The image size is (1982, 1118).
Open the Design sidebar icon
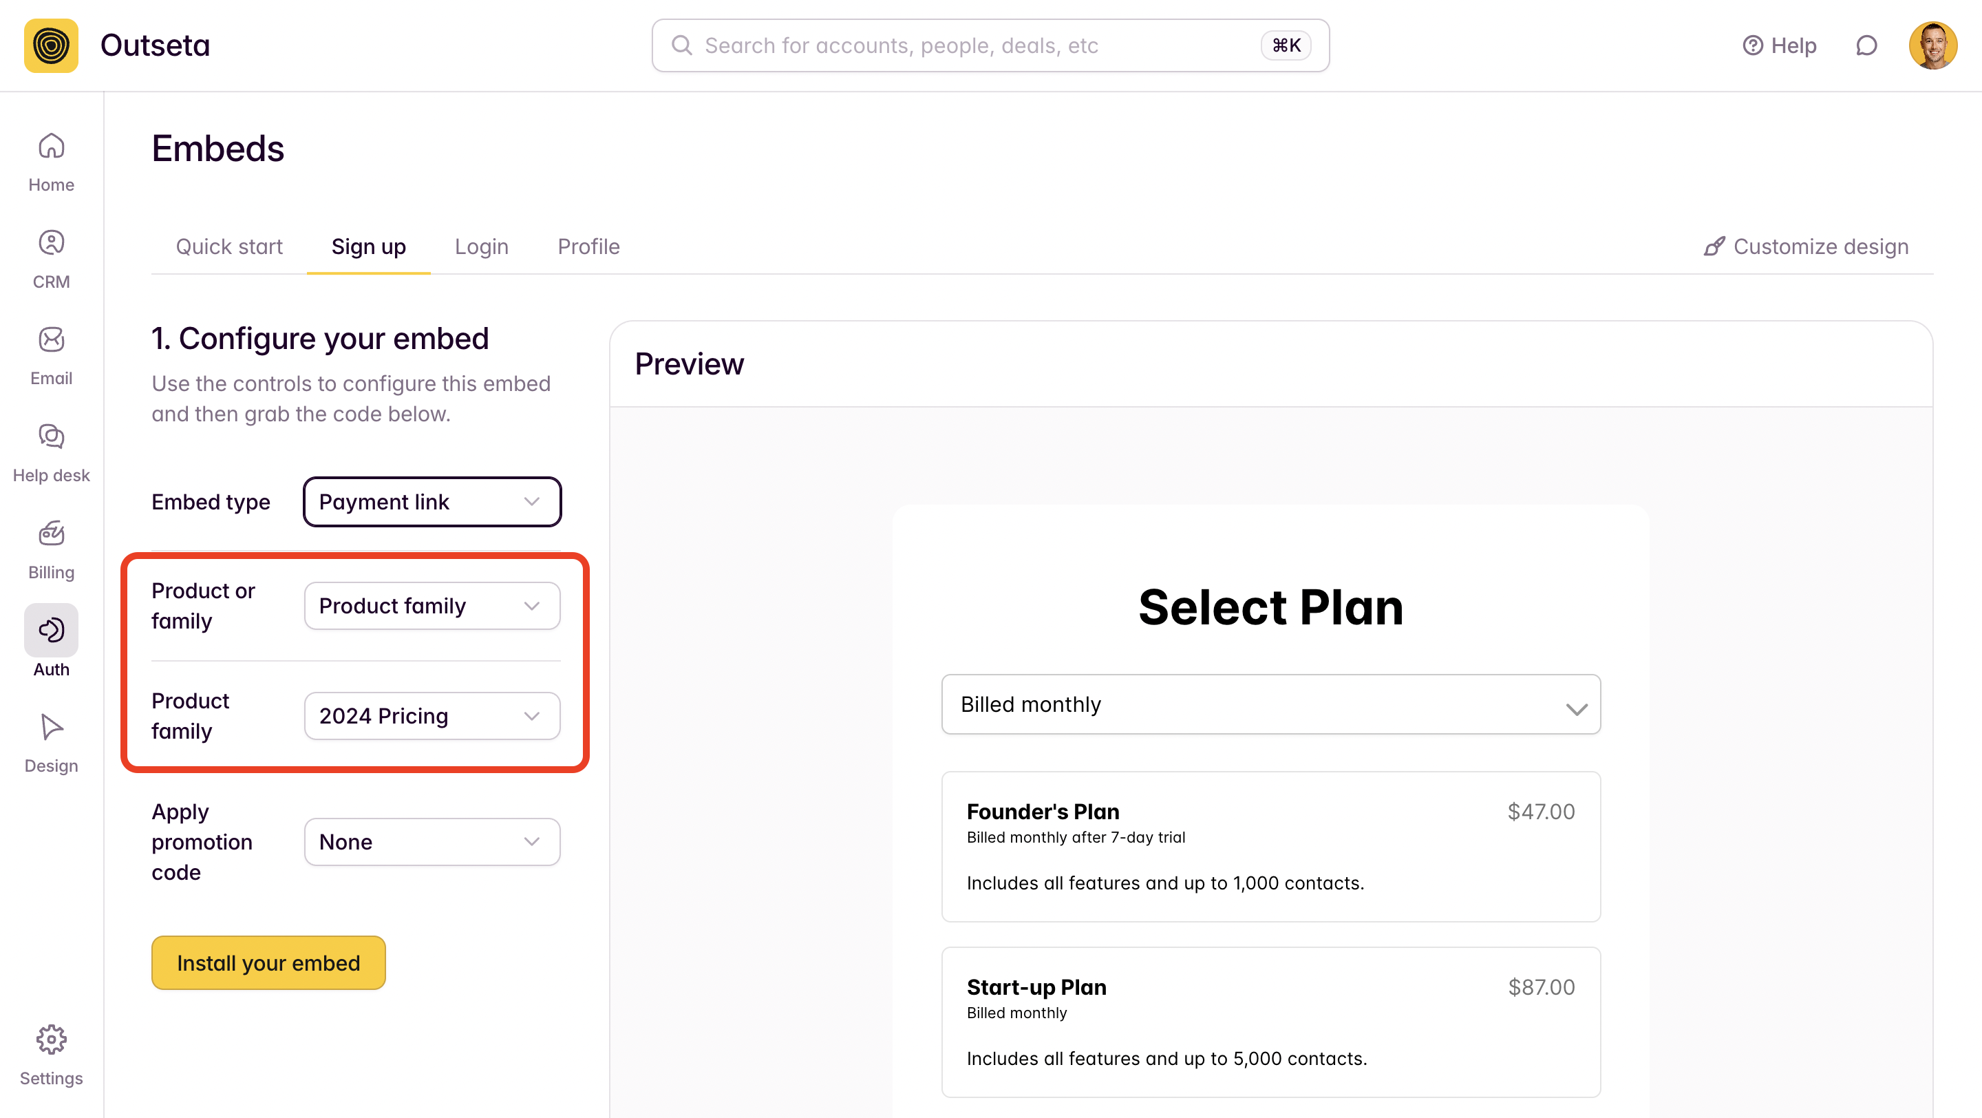51,727
